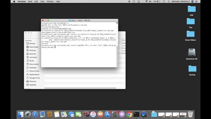The height and width of the screenshot is (119, 211).
Task: Open the folder stack in the dock
Action: [154, 114]
